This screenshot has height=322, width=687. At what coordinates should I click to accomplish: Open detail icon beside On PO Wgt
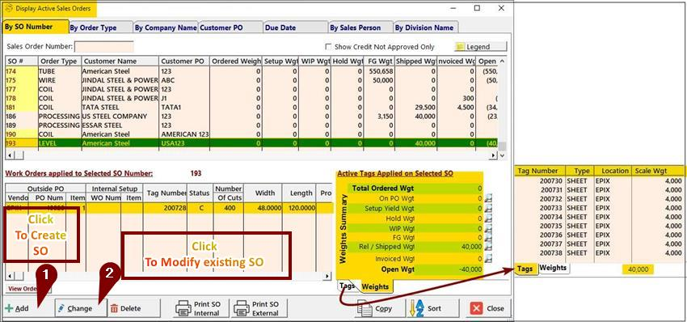pyautogui.click(x=488, y=199)
